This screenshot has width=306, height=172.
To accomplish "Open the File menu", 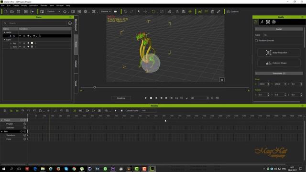I will [3, 5].
